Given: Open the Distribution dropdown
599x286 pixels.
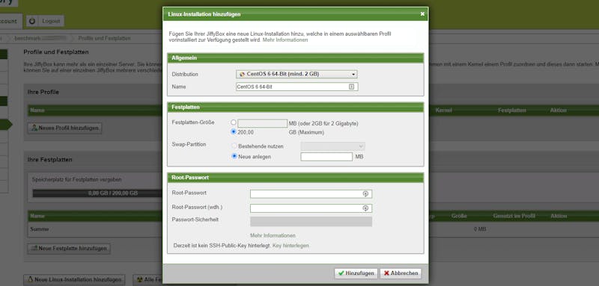Looking at the screenshot, I should [297, 74].
